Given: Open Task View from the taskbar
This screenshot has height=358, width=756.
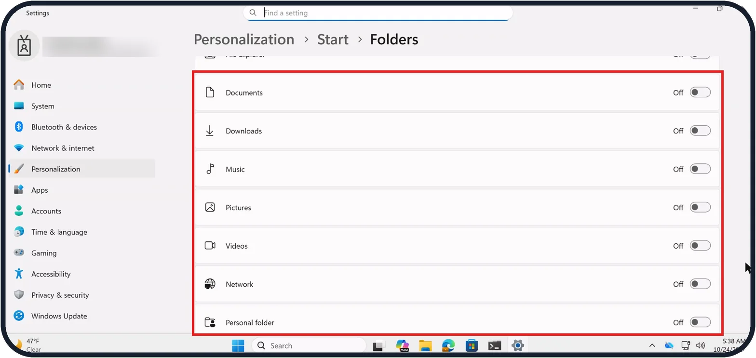Looking at the screenshot, I should (x=378, y=345).
